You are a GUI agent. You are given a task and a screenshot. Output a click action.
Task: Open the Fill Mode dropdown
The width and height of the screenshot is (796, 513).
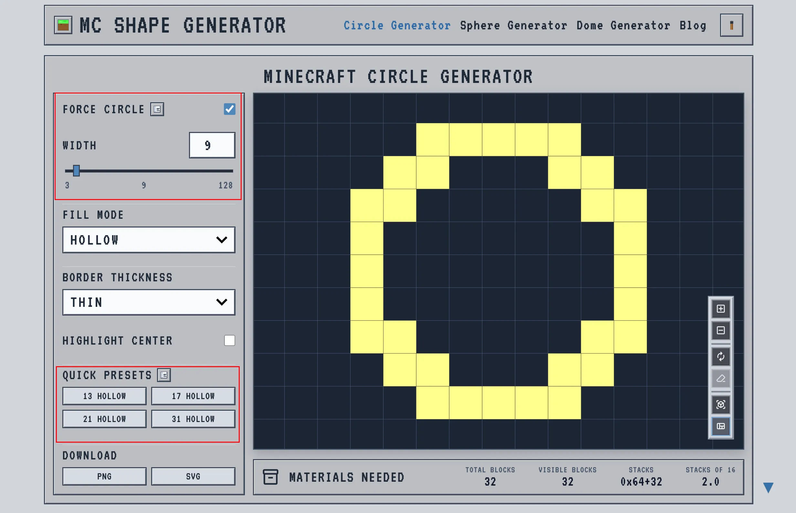[x=149, y=240]
